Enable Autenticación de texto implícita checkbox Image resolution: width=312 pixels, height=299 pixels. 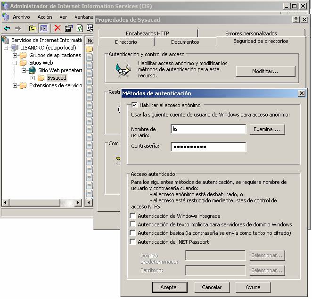132,224
